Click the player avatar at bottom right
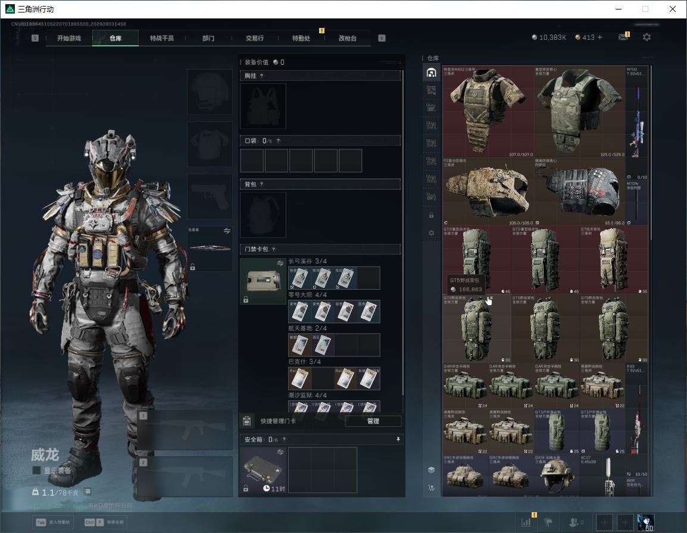The width and height of the screenshot is (687, 533). coord(646,522)
